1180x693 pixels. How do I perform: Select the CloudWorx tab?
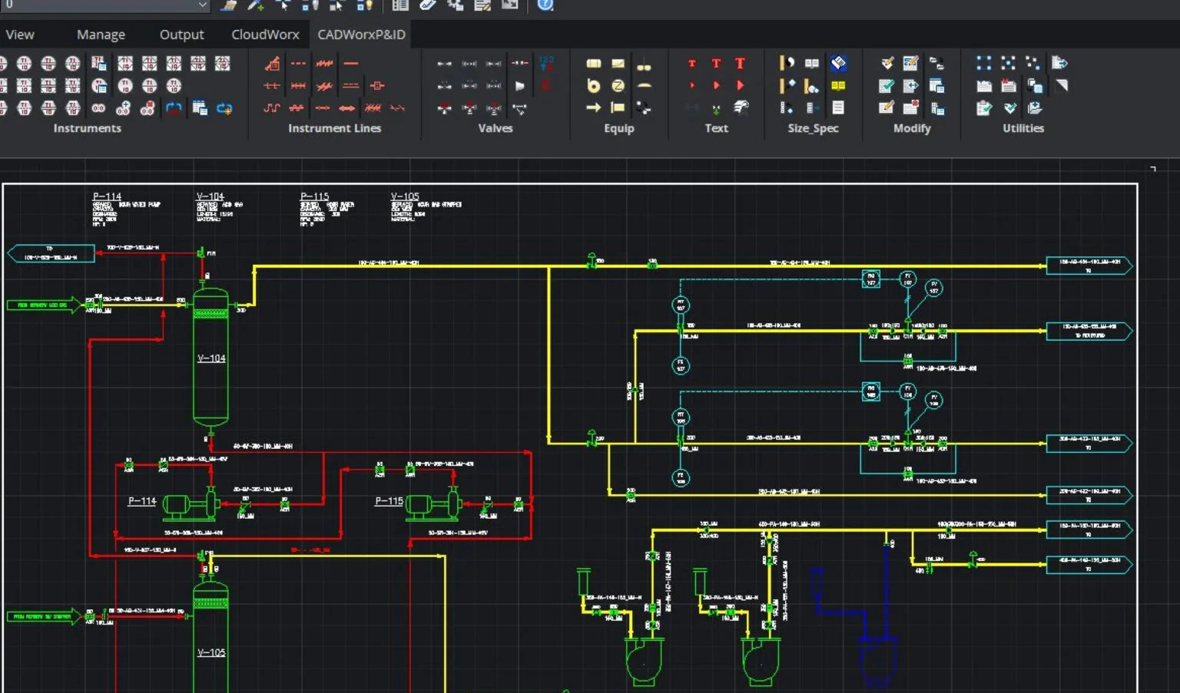pyautogui.click(x=265, y=35)
